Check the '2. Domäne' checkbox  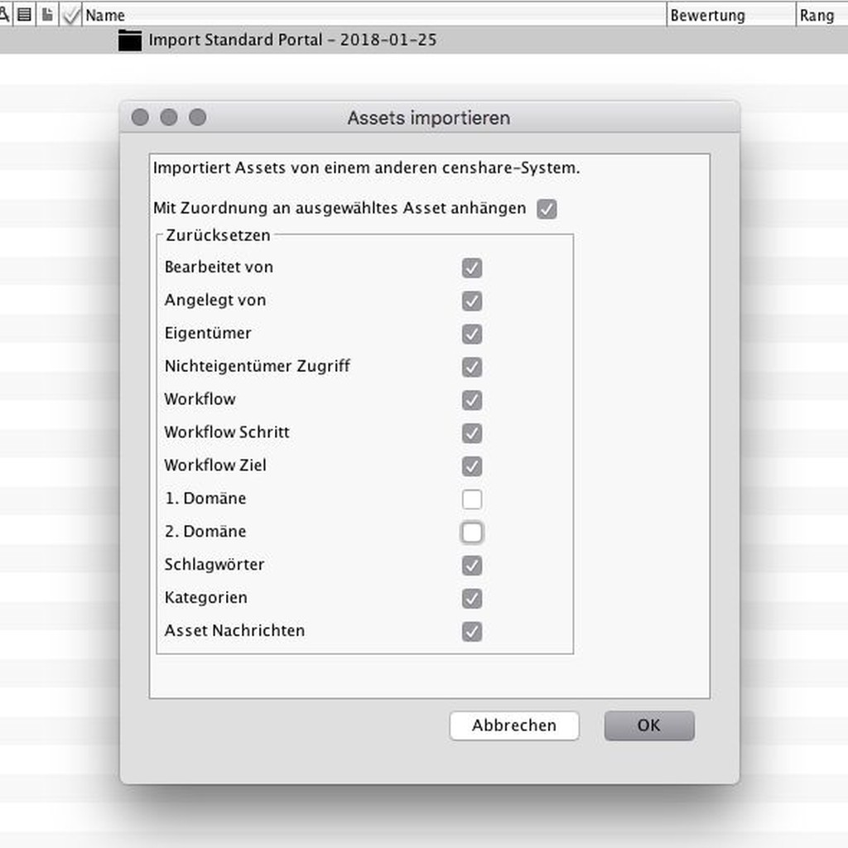[472, 532]
